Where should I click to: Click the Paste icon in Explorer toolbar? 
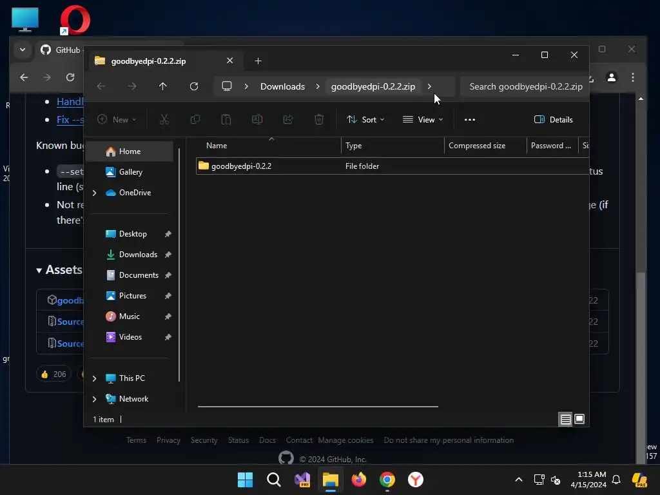(226, 119)
